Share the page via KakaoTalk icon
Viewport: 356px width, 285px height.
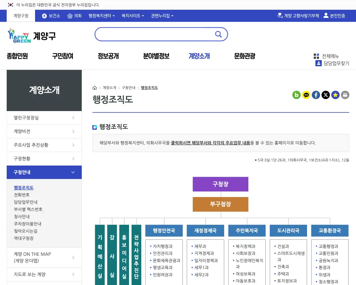coord(306,95)
